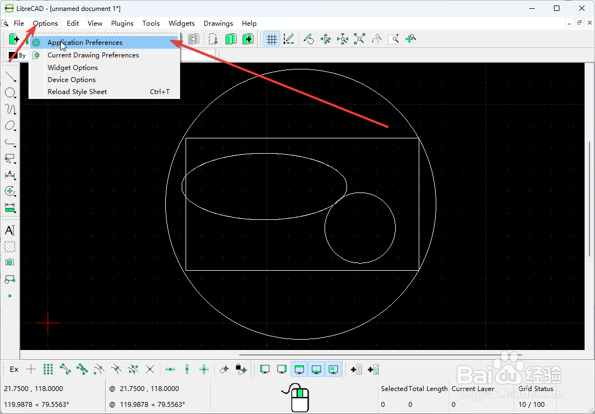Choose Current Drawing Preferences
This screenshot has height=414, width=595.
105,55
